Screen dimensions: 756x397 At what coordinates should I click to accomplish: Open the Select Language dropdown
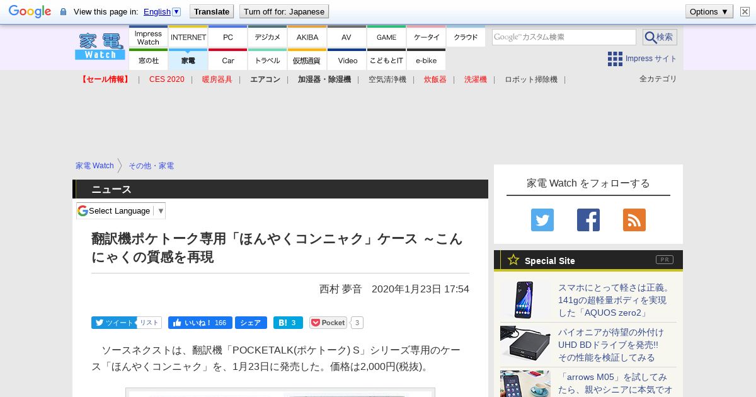[x=121, y=210]
